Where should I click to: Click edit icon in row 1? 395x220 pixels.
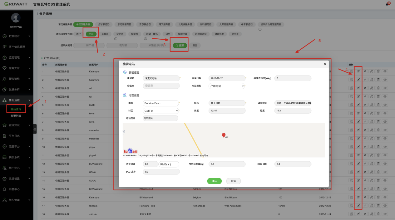tap(358, 71)
